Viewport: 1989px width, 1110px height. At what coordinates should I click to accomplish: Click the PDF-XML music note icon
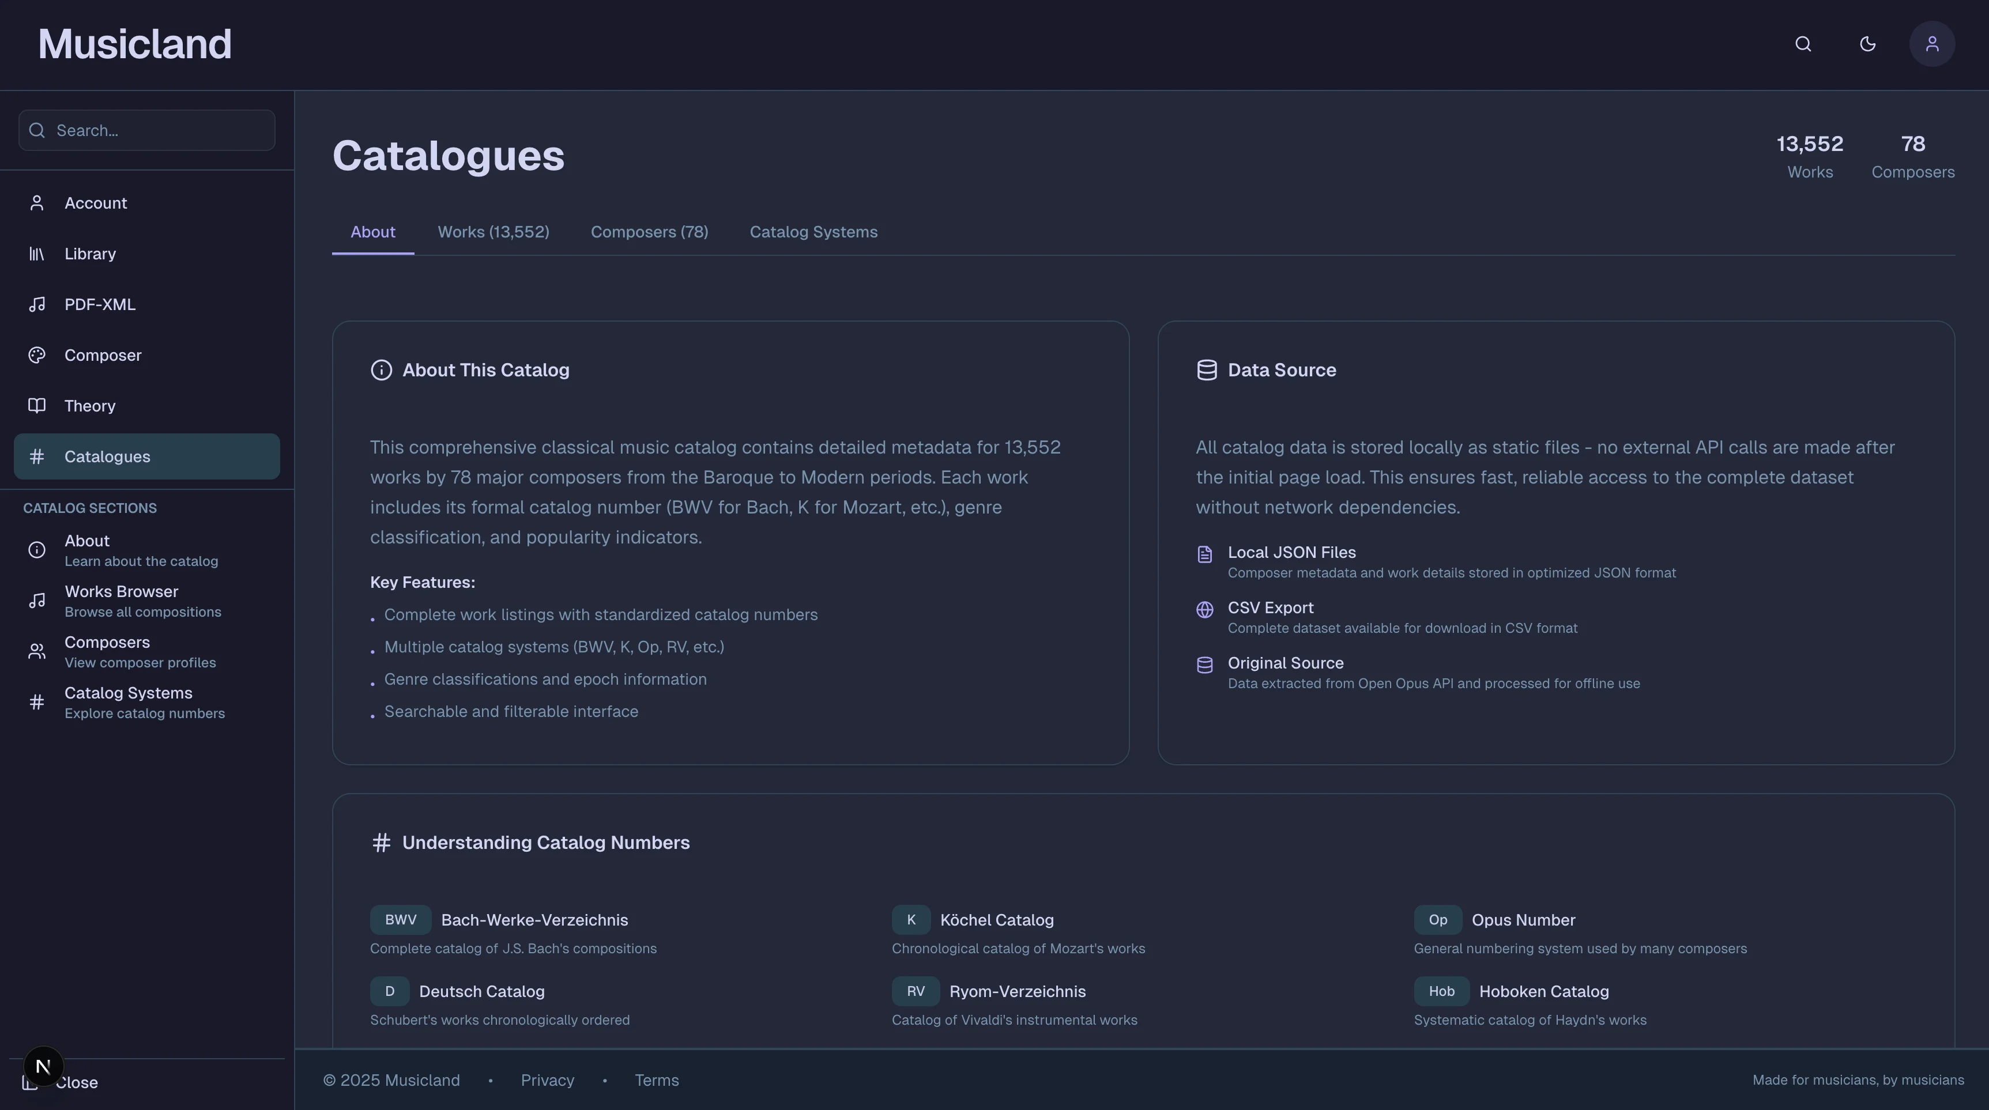pos(36,305)
